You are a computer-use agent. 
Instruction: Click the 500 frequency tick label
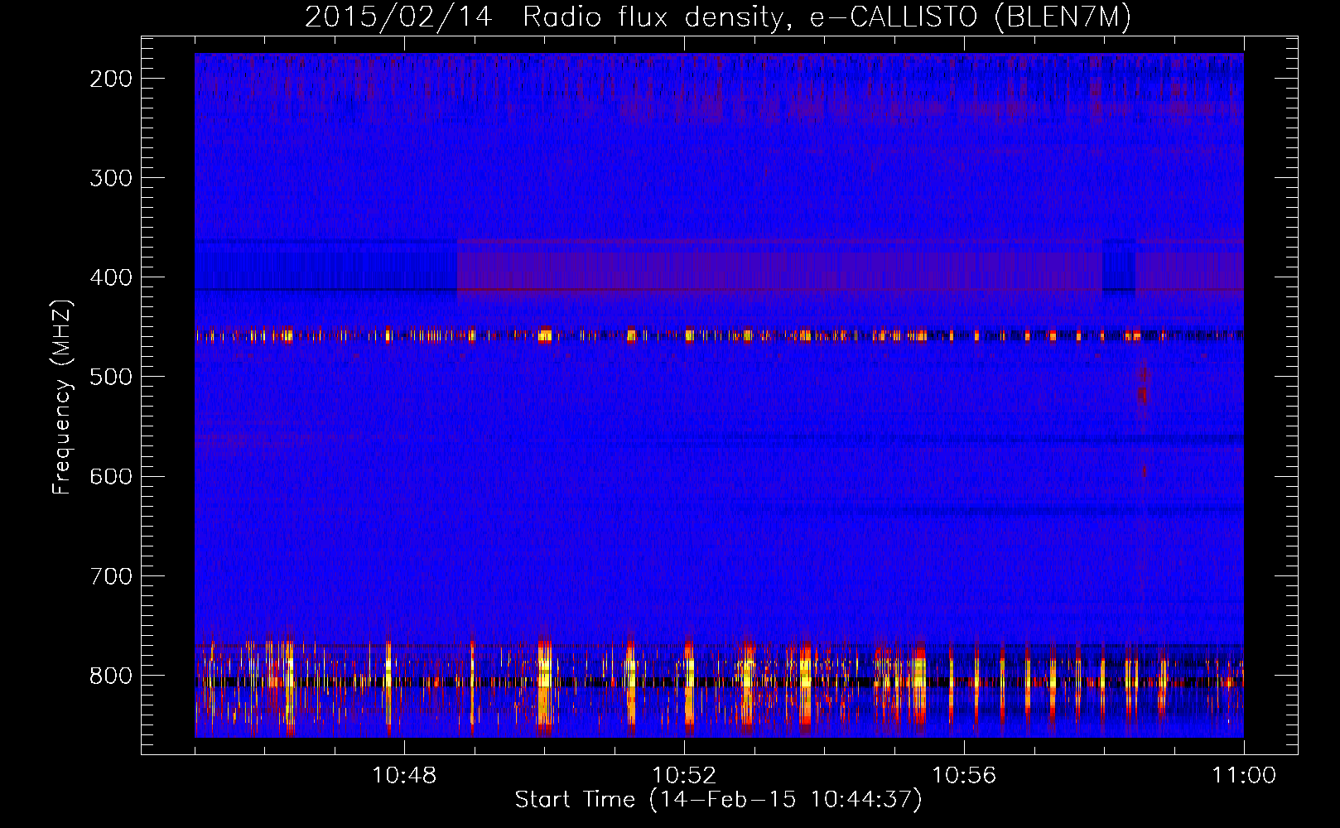(111, 377)
